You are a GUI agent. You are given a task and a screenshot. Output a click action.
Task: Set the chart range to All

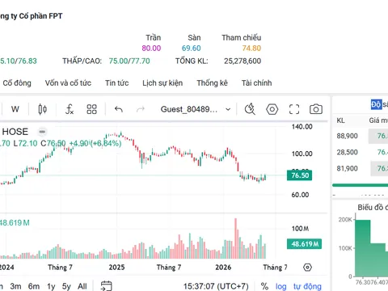82,286
